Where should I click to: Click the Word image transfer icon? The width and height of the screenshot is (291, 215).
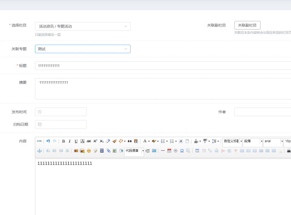tap(188, 151)
